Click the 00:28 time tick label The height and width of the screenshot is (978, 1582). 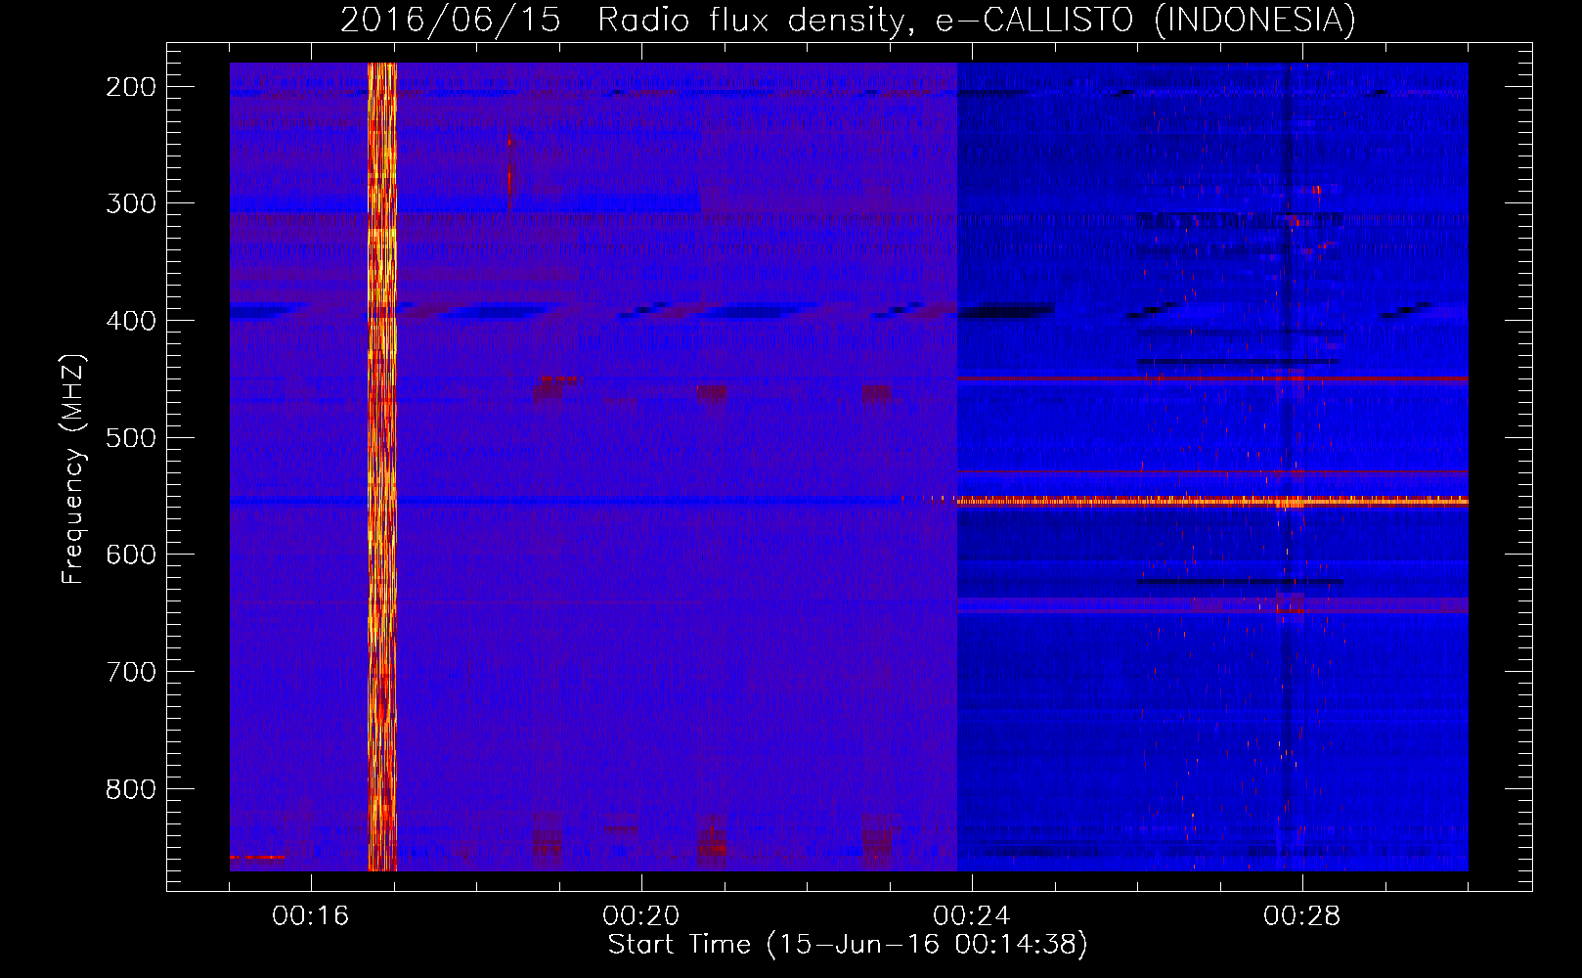point(1302,916)
